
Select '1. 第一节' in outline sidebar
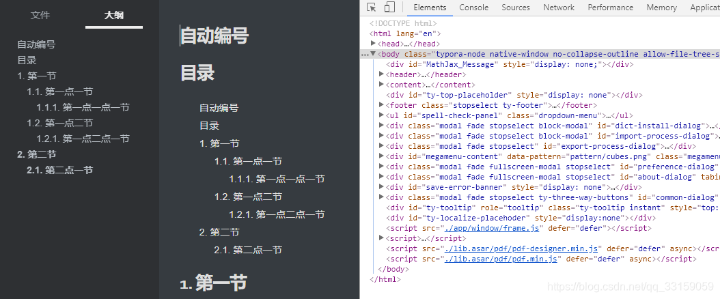pyautogui.click(x=37, y=76)
